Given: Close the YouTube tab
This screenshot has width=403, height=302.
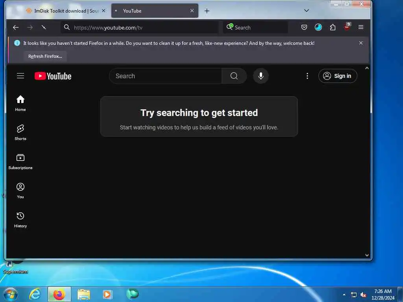Looking at the screenshot, I should 192,11.
